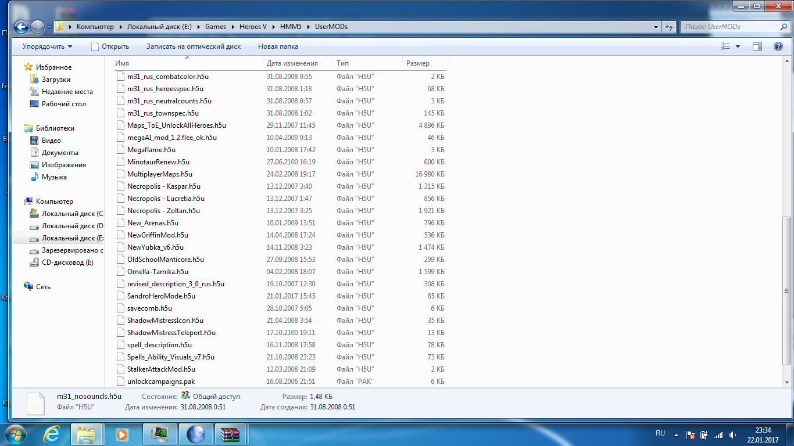Open the Избранное favorites star
This screenshot has width=794, height=446.
click(28, 67)
